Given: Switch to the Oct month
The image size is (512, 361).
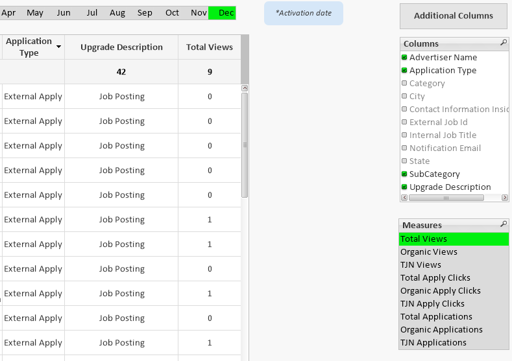Looking at the screenshot, I should click(x=172, y=13).
